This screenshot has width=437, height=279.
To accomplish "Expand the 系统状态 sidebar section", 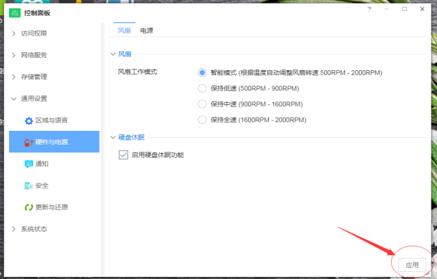I will point(14,229).
